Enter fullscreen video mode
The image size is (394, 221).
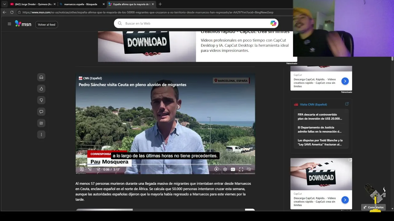pyautogui.click(x=241, y=169)
